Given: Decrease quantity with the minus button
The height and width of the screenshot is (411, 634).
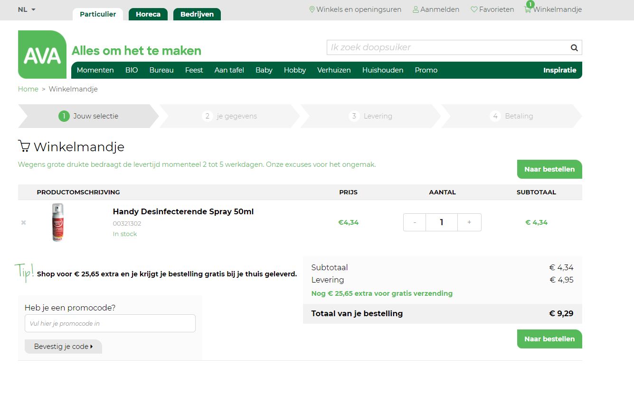Looking at the screenshot, I should click(x=415, y=222).
